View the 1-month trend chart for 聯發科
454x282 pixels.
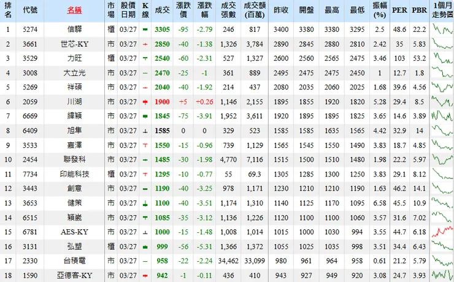pos(442,159)
